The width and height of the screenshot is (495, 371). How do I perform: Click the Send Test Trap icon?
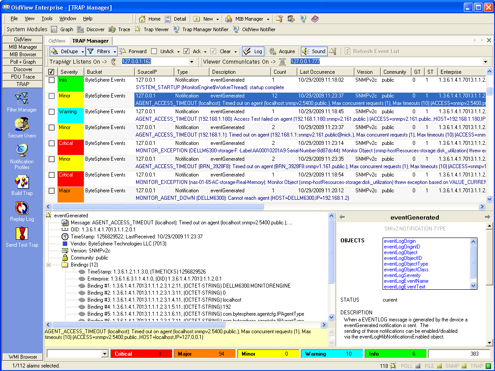tap(22, 234)
